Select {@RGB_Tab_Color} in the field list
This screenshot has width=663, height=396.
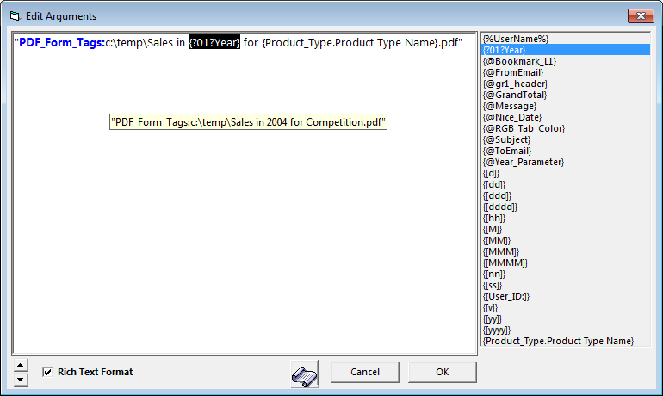tap(566, 128)
